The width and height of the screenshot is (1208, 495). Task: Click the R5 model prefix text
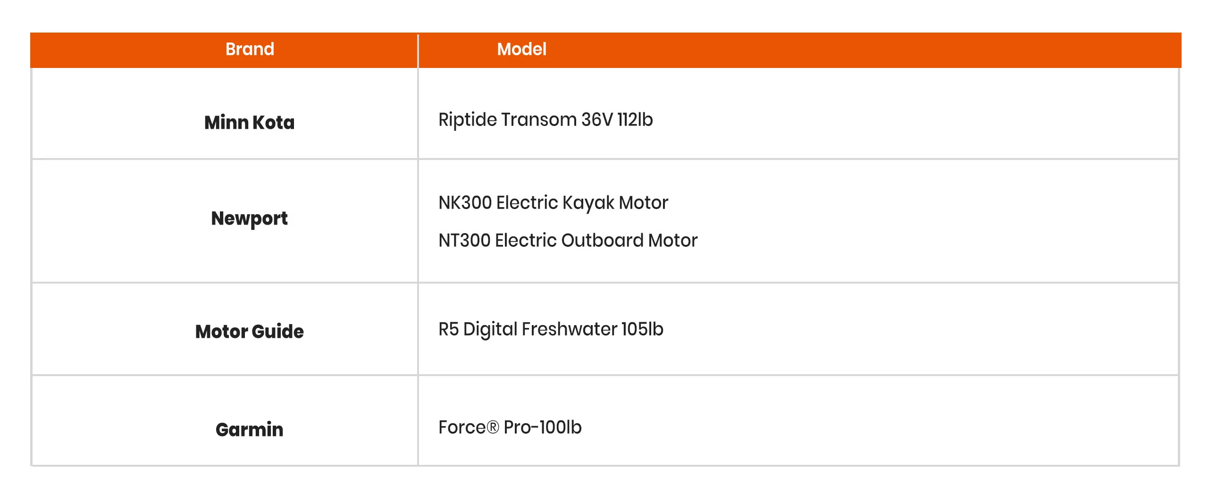[448, 329]
